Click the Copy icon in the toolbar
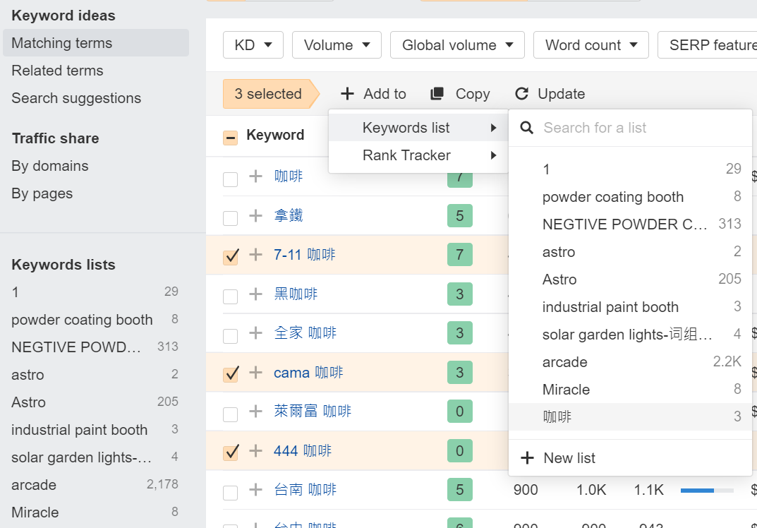Viewport: 757px width, 528px height. (x=437, y=94)
